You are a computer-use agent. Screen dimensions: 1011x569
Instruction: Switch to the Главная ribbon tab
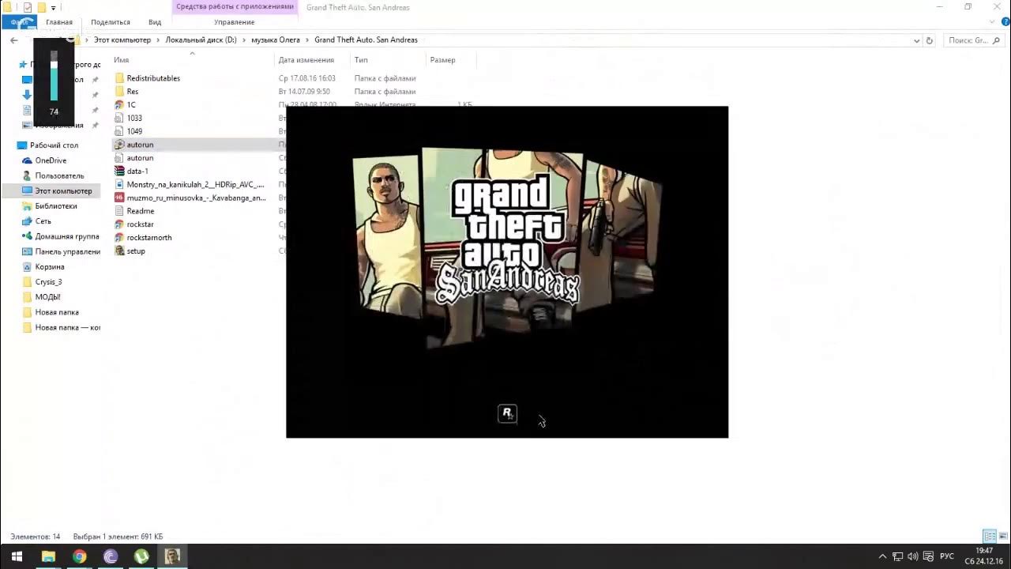(59, 22)
